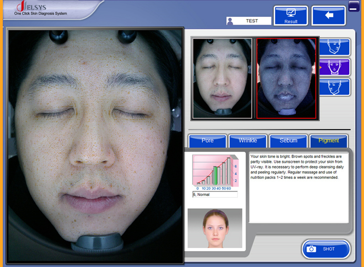
Task: Select the front-facing head view icon
Action: [x=334, y=67]
